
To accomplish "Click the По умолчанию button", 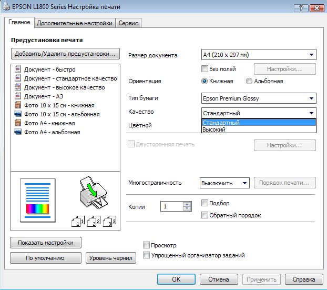I will point(46,258).
